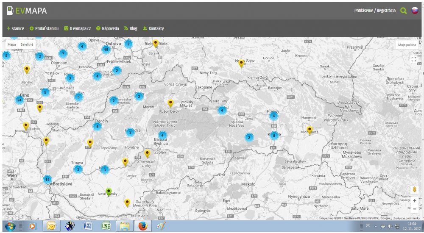The height and width of the screenshot is (233, 424).
Task: Select Pridať stanicu in navigation
Action: [44, 28]
